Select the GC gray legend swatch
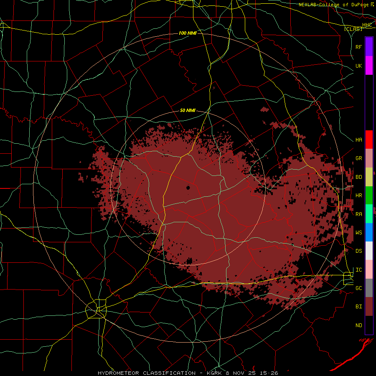Viewport: 376px width, 376px height. [369, 288]
